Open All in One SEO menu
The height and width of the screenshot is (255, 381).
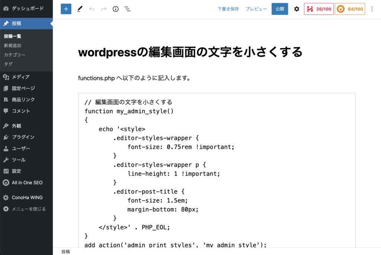(26, 182)
